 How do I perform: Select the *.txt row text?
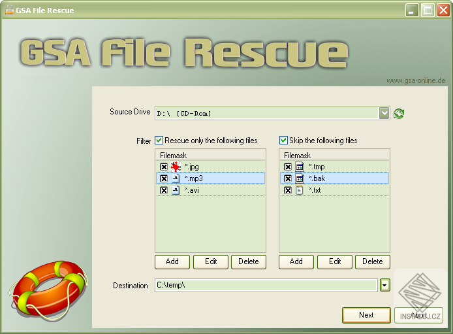pyautogui.click(x=315, y=190)
